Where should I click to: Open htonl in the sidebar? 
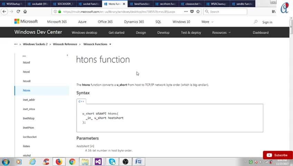pyautogui.click(x=26, y=72)
